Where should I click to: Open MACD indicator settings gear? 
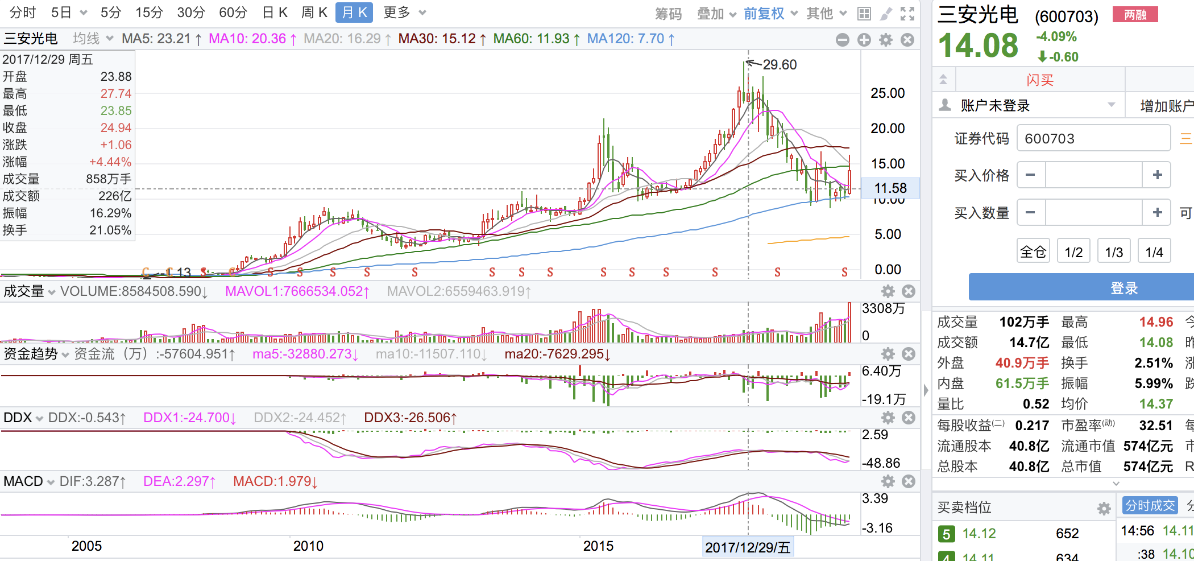pos(888,481)
